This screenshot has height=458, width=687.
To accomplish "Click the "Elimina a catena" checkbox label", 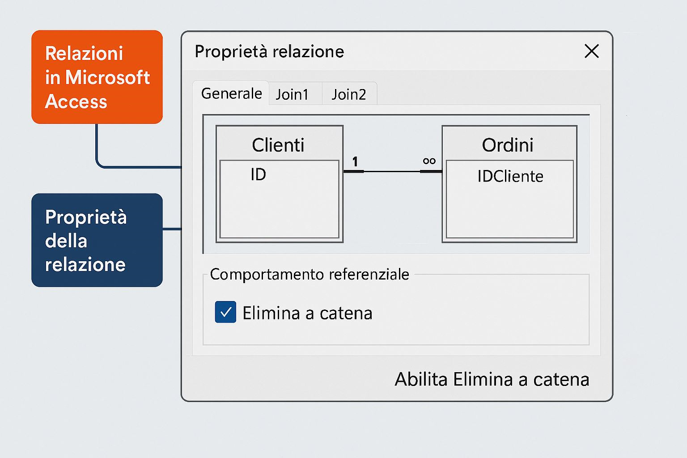I will pyautogui.click(x=307, y=313).
